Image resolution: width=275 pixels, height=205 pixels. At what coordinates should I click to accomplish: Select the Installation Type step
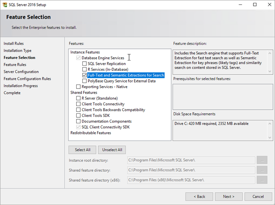pyautogui.click(x=18, y=50)
